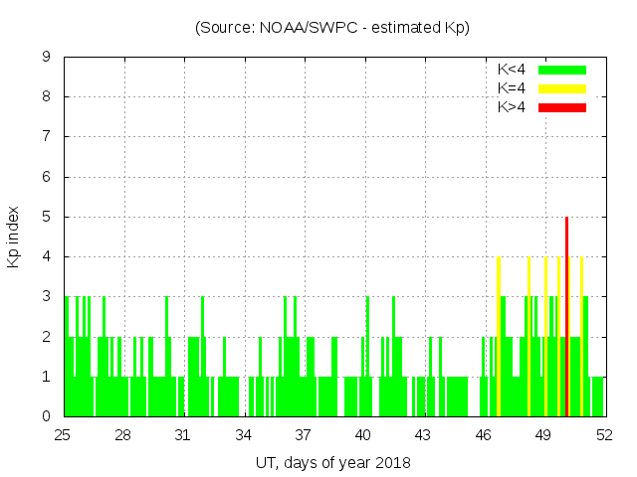The width and height of the screenshot is (637, 477).
Task: Click the green K<4 legend swatch
Action: pos(562,70)
